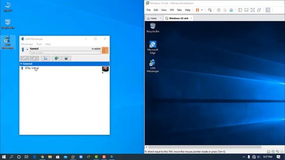Open the VM menu in VMware Workstation
Screen dimensions: 285x160
(x=171, y=10)
